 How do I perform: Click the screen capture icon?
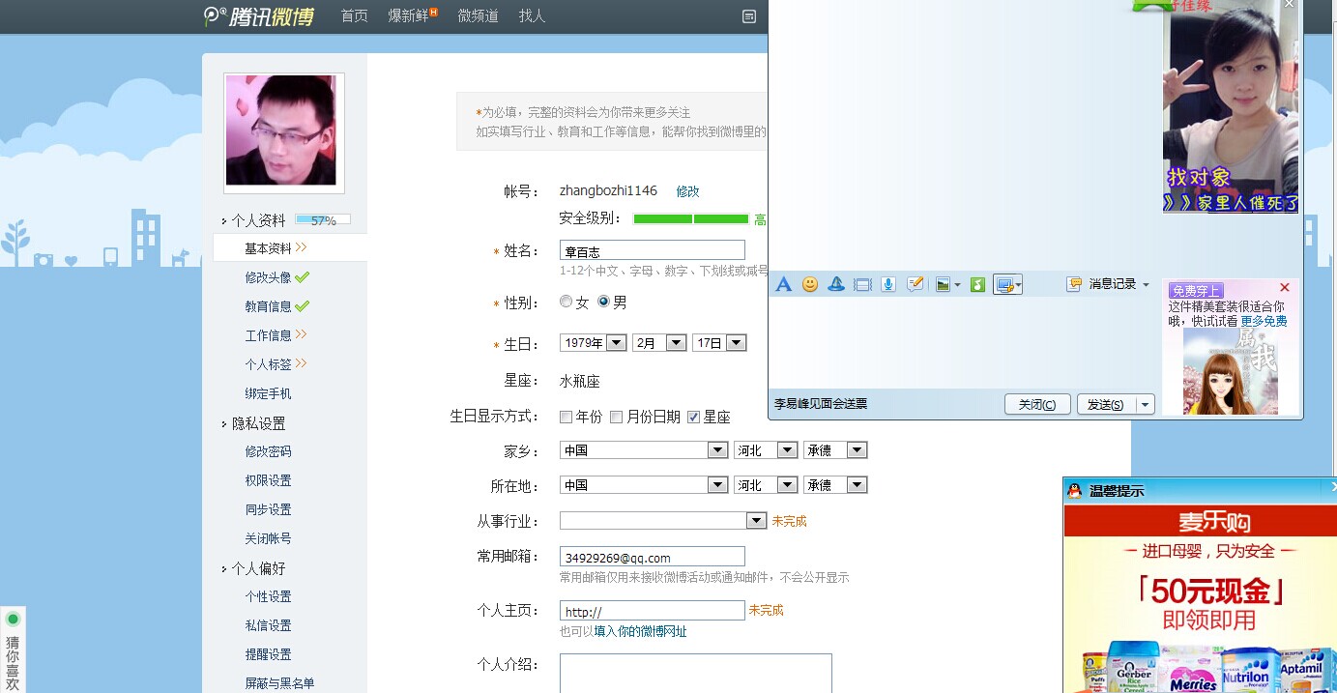(x=1004, y=284)
